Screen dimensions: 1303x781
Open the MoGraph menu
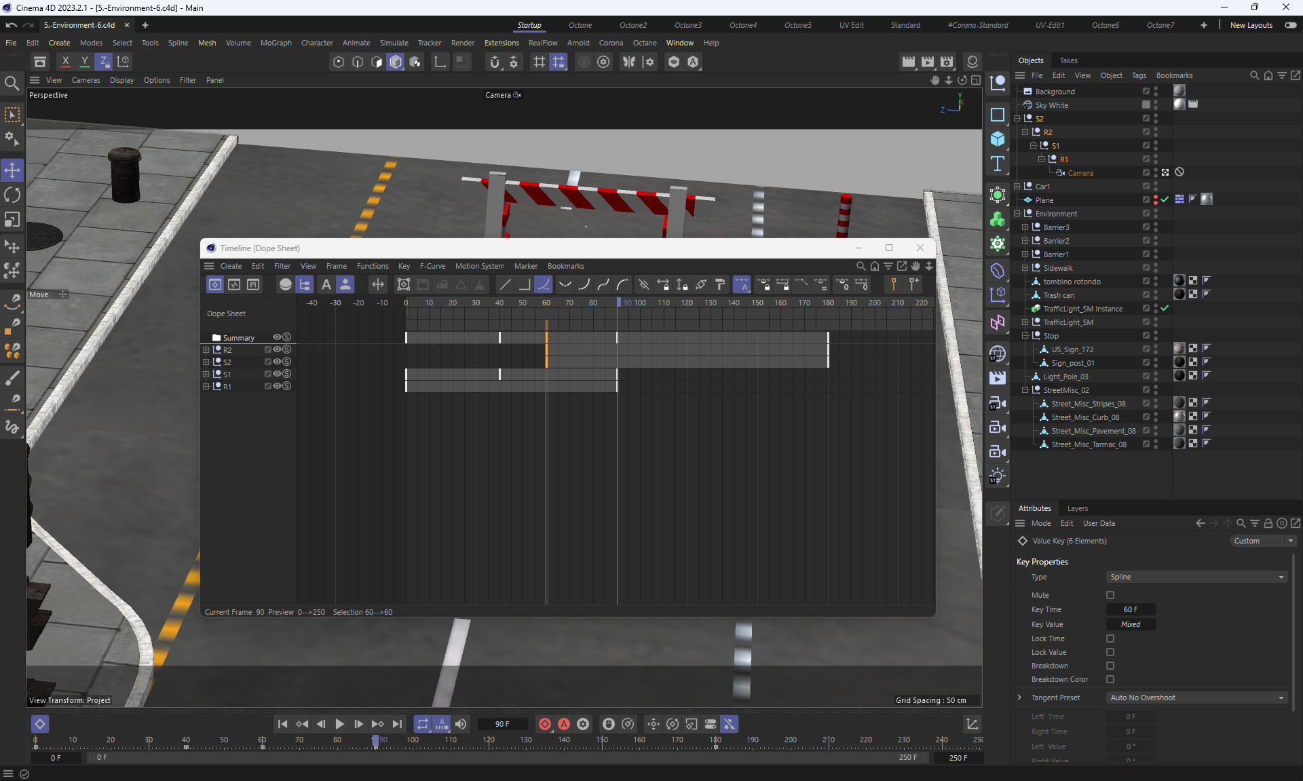point(276,43)
